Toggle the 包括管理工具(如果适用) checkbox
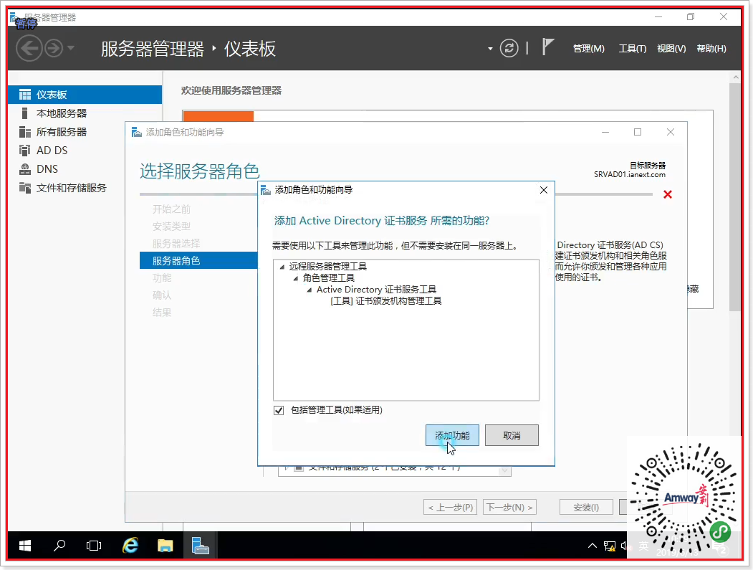Screen dimensions: 753x570 point(279,410)
